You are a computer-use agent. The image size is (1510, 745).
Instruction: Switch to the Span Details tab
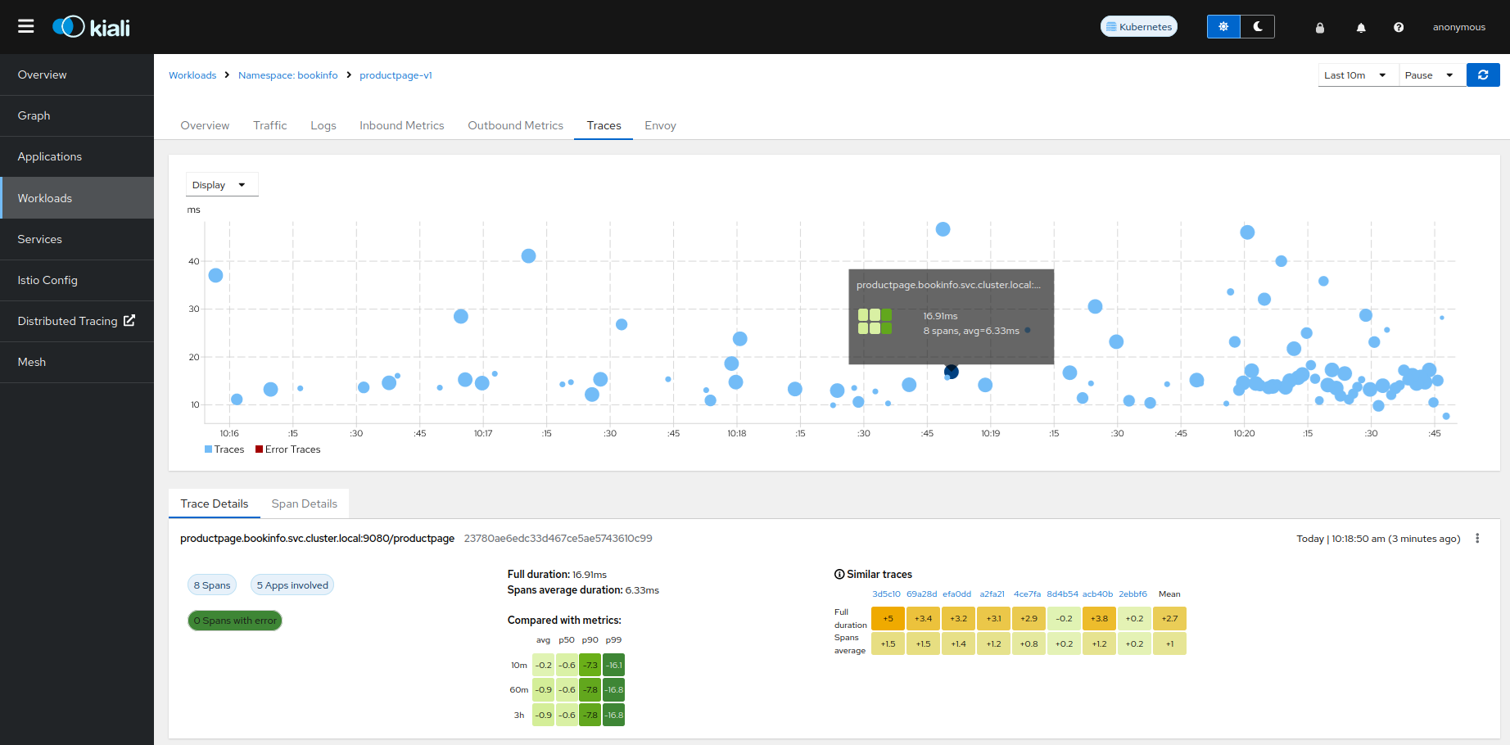[304, 503]
